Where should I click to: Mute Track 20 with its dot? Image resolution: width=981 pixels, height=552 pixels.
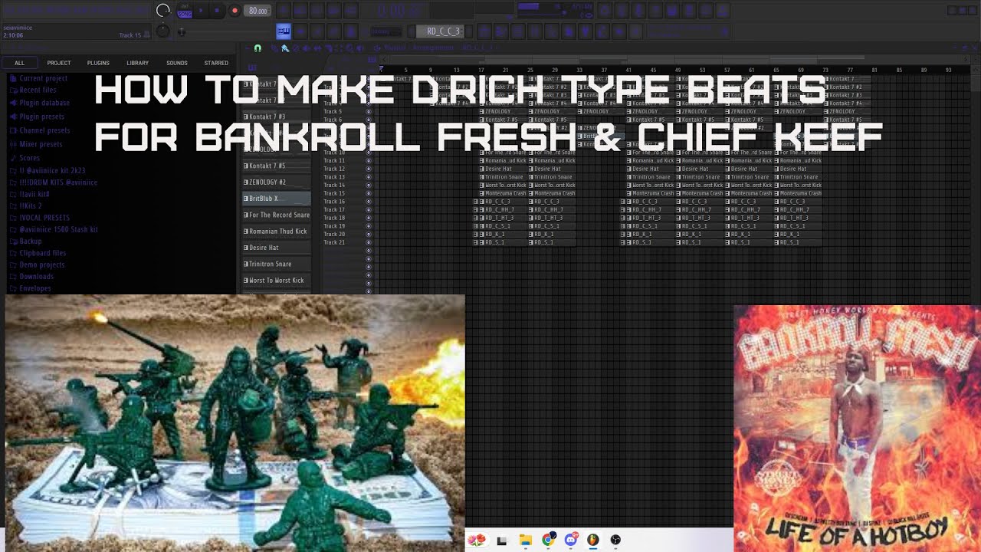click(x=369, y=234)
